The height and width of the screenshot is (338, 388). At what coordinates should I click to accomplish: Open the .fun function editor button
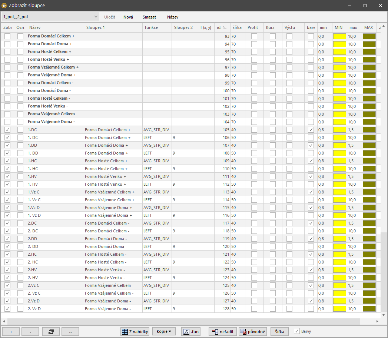191,332
